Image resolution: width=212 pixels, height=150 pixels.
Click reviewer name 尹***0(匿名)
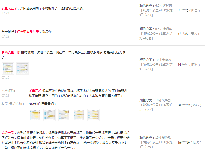189,11
